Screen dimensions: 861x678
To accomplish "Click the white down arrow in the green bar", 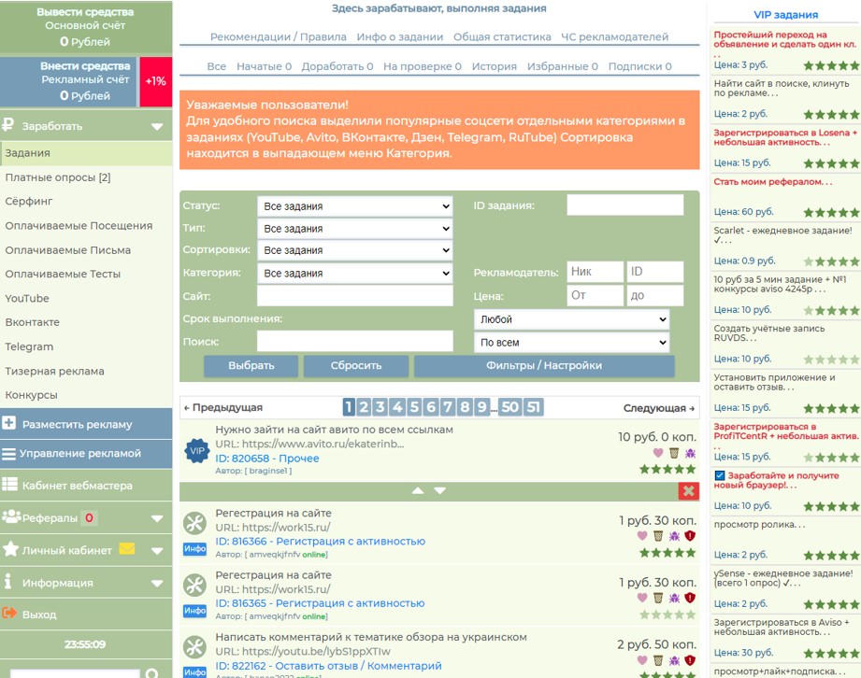I will point(439,490).
